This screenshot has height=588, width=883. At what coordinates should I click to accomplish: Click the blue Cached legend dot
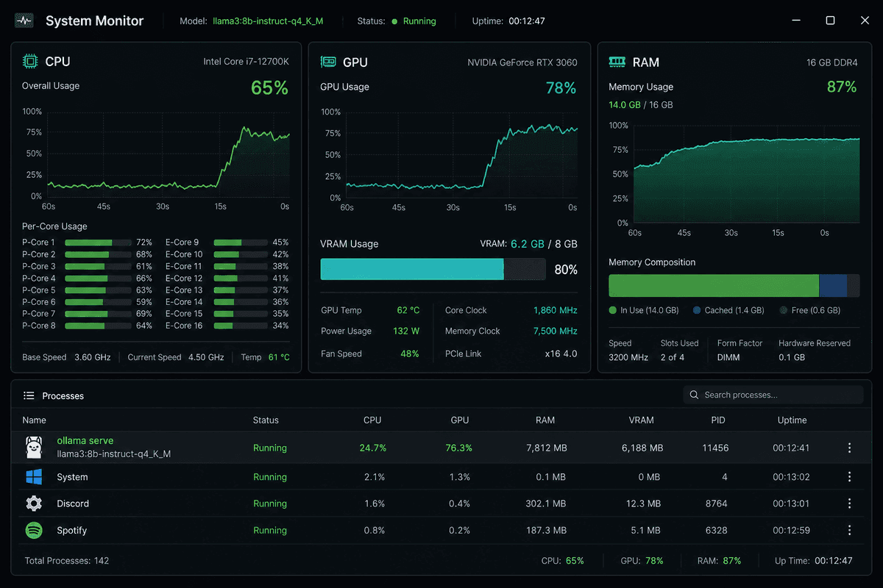(x=696, y=310)
